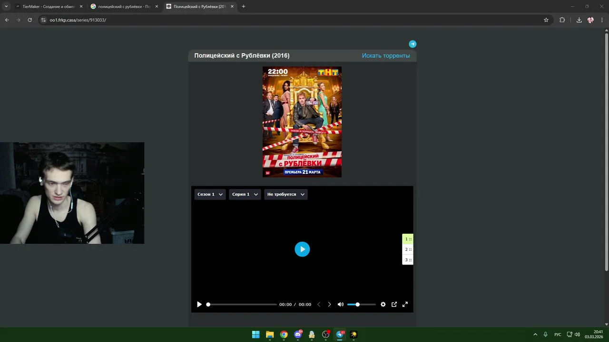
Task: Open OBS Studio from the taskbar
Action: click(x=326, y=334)
